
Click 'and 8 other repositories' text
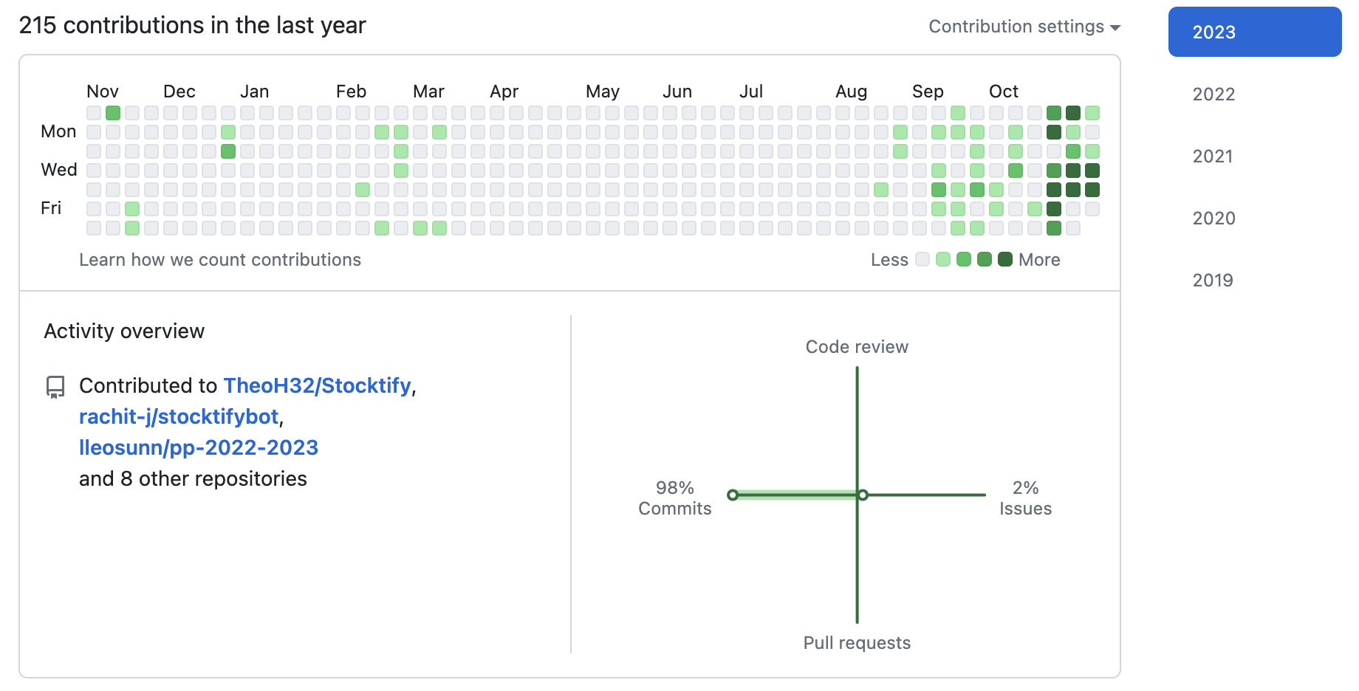tap(193, 478)
